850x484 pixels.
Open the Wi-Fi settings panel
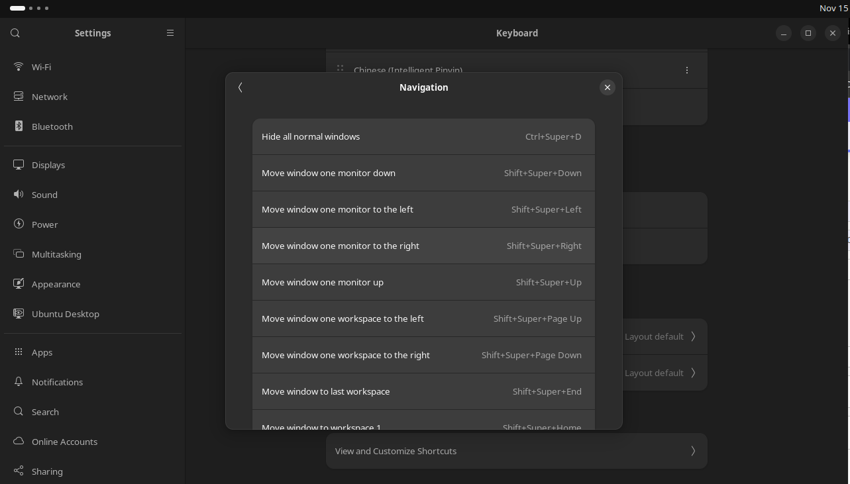[x=41, y=67]
